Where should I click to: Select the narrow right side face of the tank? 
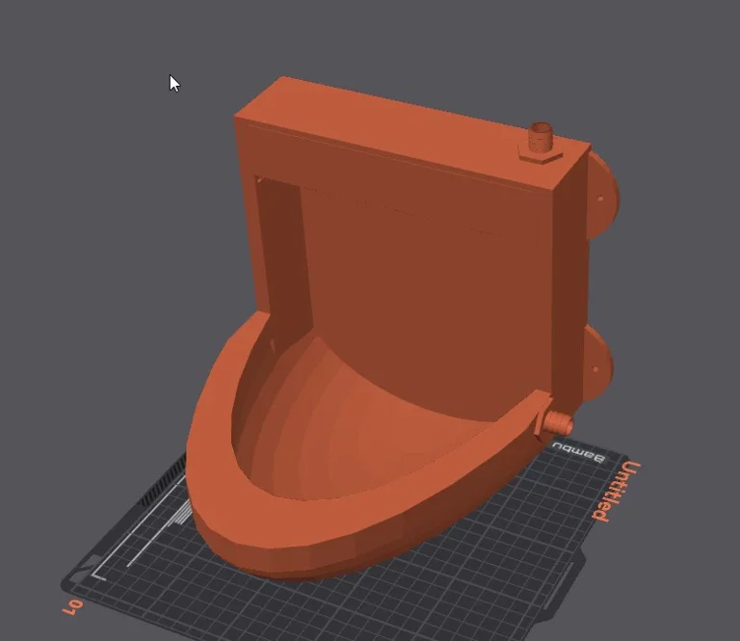pyautogui.click(x=568, y=280)
